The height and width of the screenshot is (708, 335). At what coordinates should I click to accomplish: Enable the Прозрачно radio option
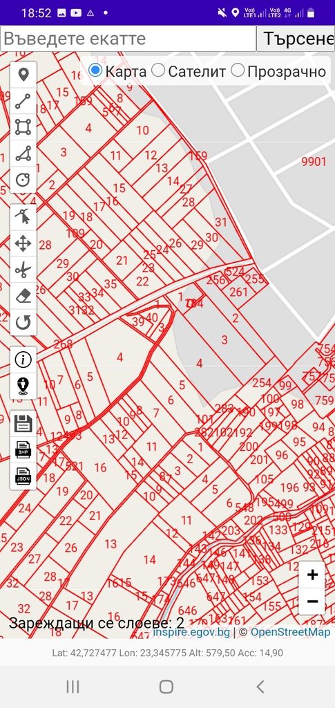(x=237, y=71)
